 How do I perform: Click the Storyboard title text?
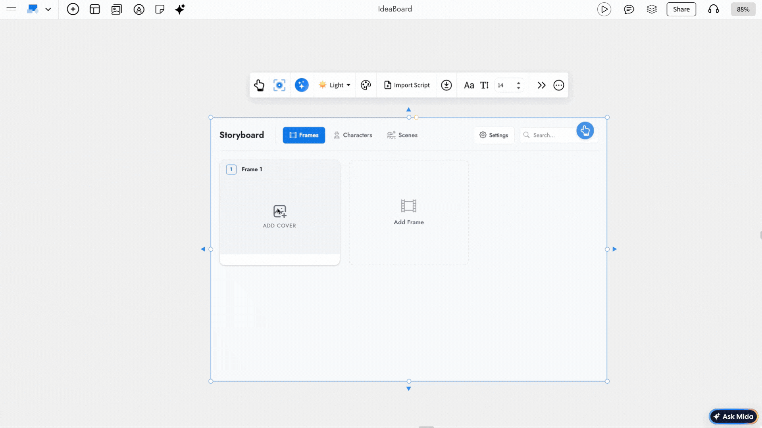[242, 135]
